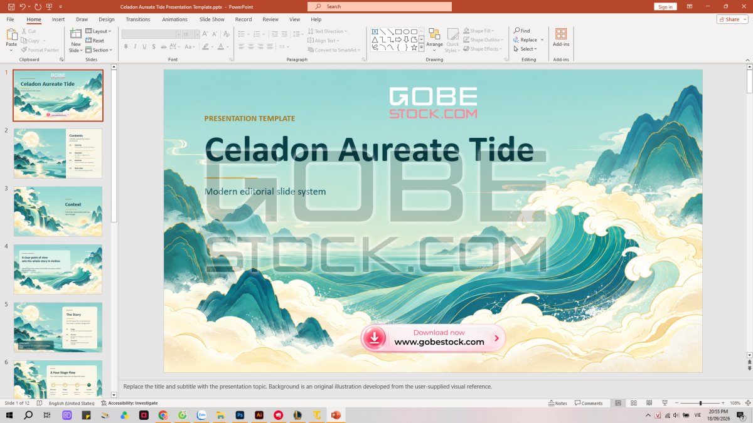
Task: Click the Sign in button
Action: coord(665,6)
